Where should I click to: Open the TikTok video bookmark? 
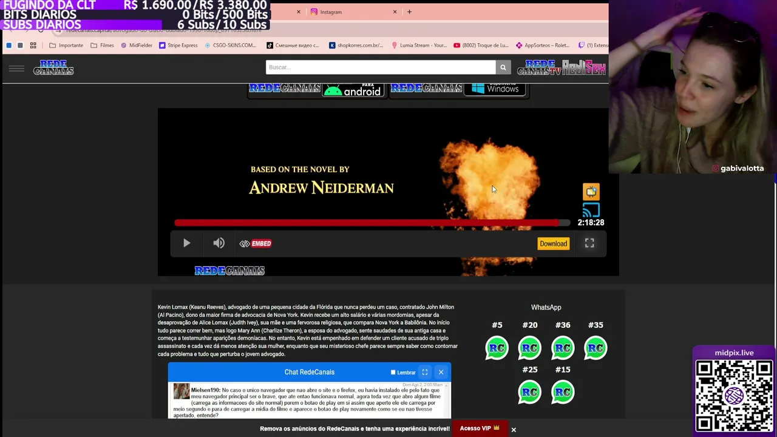(293, 46)
